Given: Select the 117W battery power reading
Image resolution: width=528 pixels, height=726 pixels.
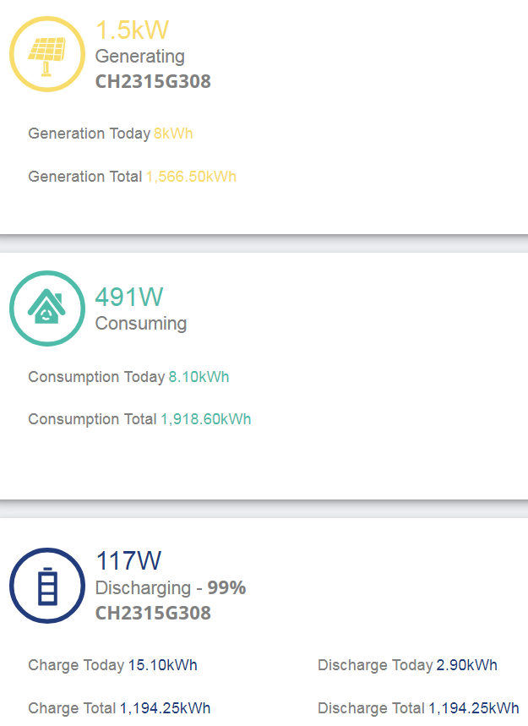Looking at the screenshot, I should point(128,560).
